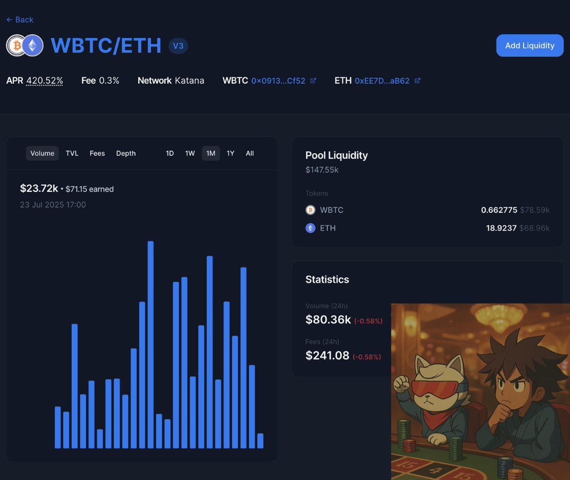The height and width of the screenshot is (480, 570).
Task: Click the WBTC/ETH pair token logo in header
Action: point(25,46)
